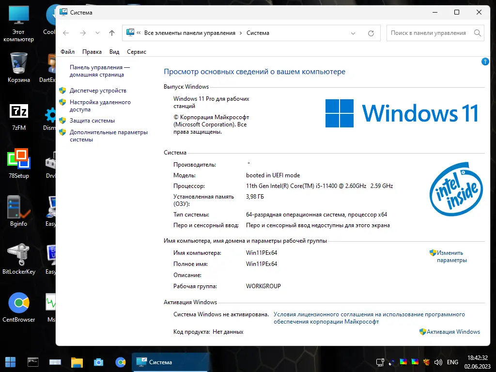Click Система Windows не активирована text
Viewport: 496px width, 372px height.
pyautogui.click(x=221, y=314)
